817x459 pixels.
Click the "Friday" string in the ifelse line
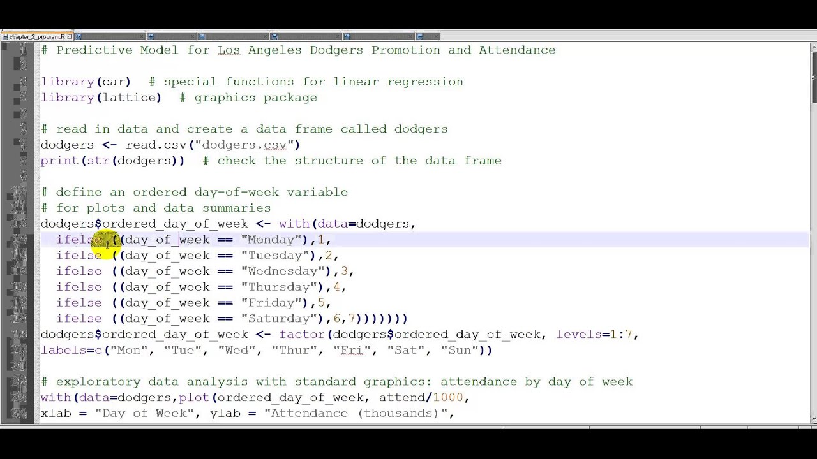coord(271,303)
